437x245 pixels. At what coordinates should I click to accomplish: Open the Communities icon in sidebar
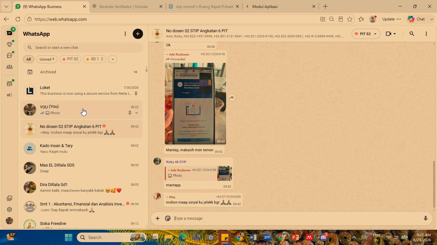pyautogui.click(x=10, y=67)
